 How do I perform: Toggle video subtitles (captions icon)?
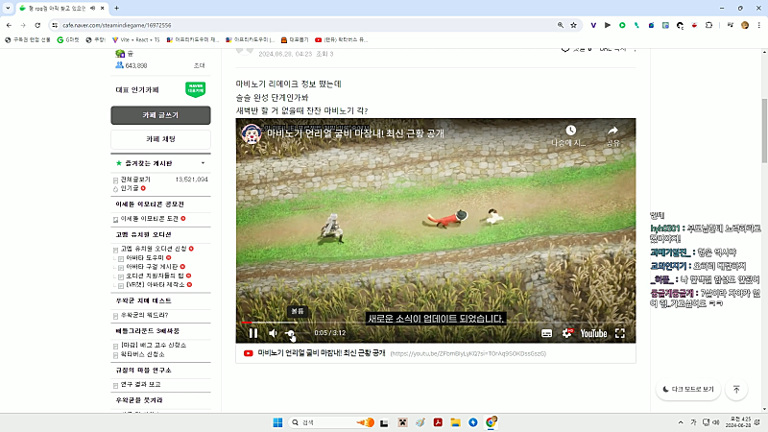click(x=546, y=333)
